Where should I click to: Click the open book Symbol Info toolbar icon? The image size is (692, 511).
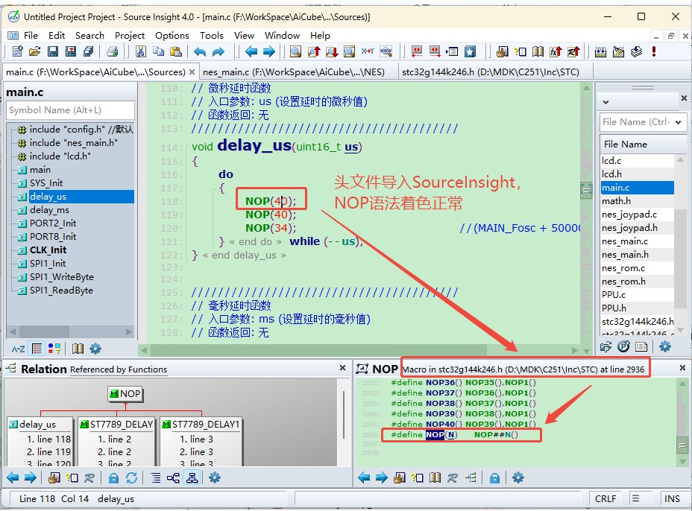point(538,51)
